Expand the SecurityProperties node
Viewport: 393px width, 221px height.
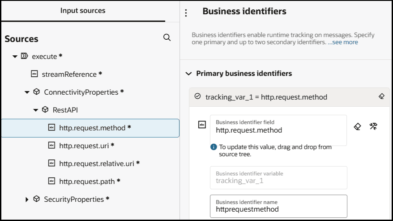coord(27,200)
